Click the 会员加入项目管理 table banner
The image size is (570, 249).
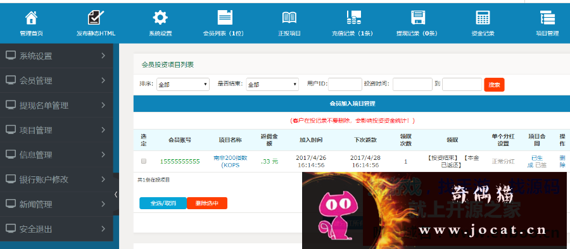pos(352,104)
